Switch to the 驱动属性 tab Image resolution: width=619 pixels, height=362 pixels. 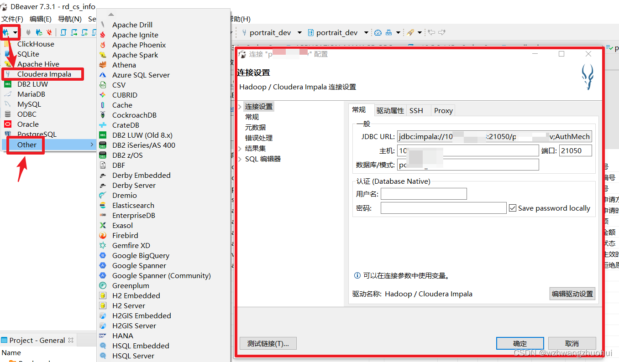click(x=390, y=110)
